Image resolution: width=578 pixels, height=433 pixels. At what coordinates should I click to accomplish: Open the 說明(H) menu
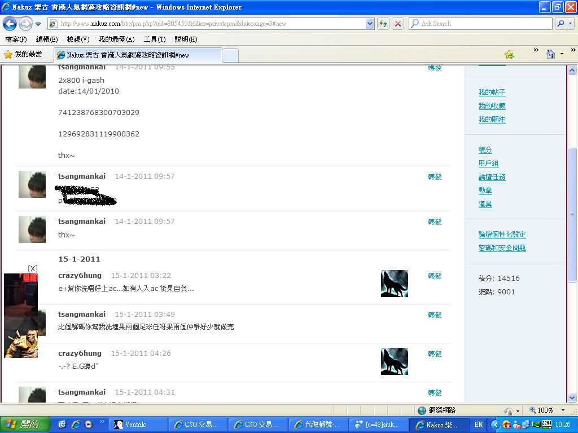point(186,39)
